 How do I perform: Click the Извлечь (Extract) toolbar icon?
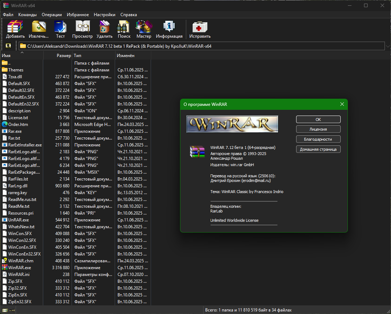click(39, 29)
